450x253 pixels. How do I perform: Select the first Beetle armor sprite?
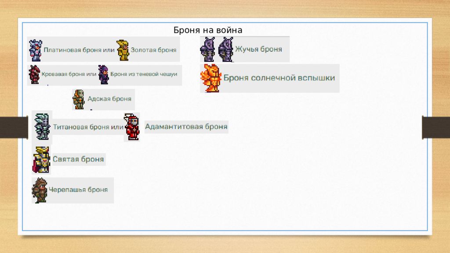[208, 49]
